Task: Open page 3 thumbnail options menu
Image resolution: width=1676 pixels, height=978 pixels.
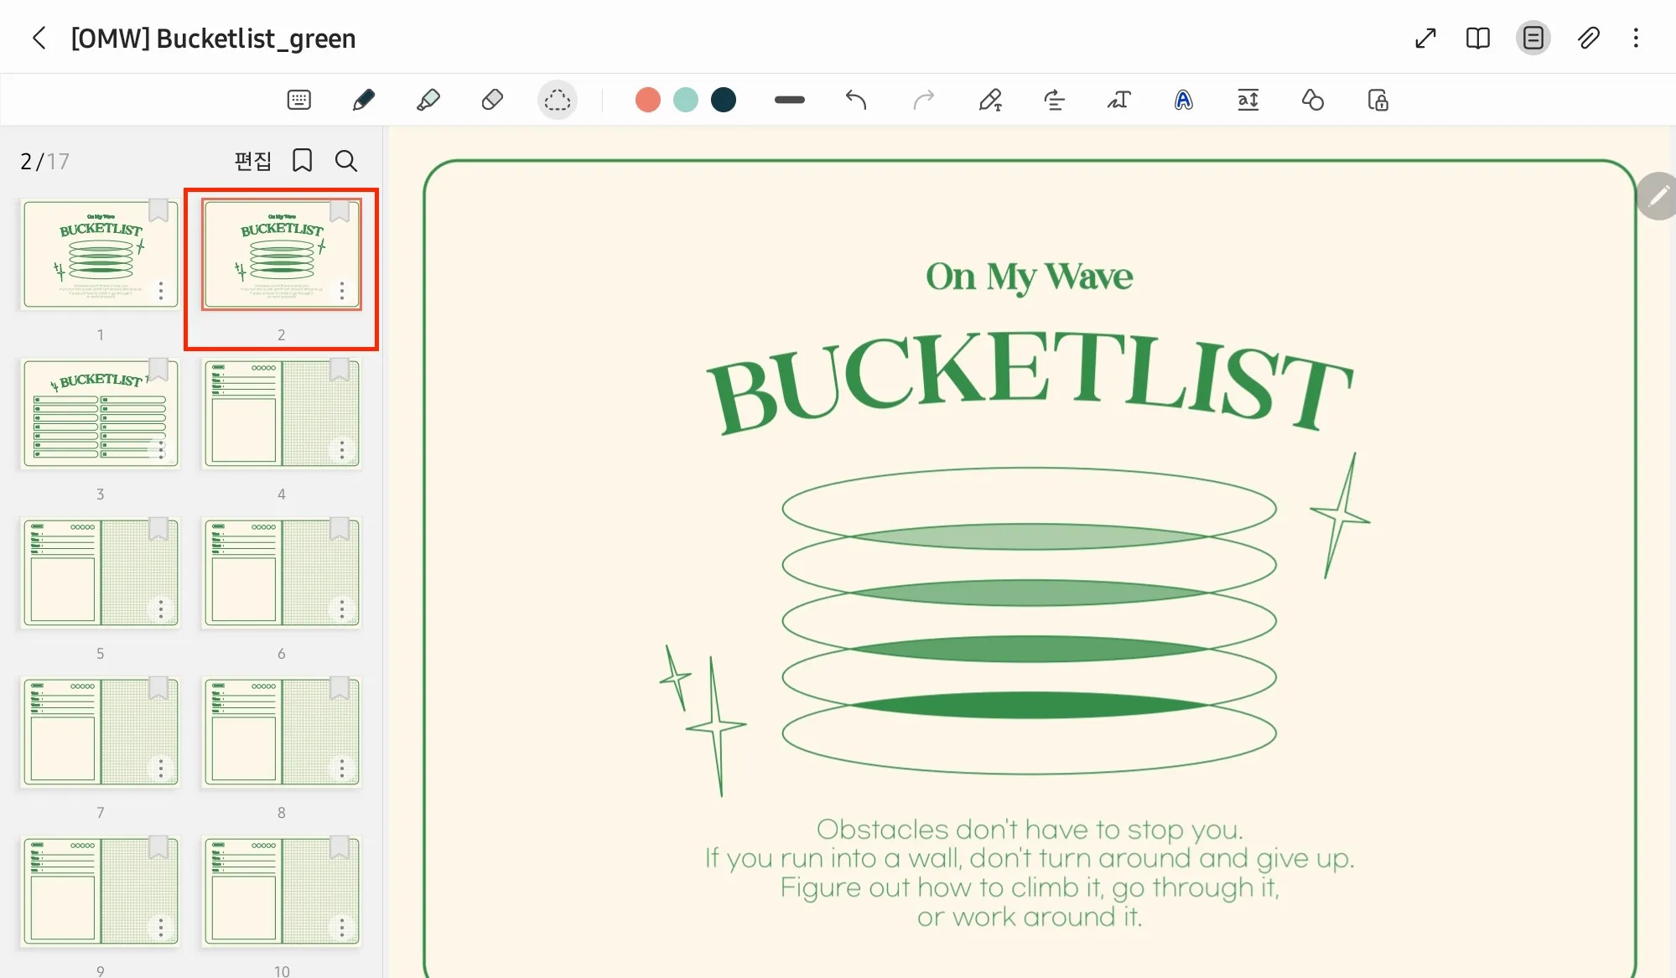Action: (x=160, y=450)
